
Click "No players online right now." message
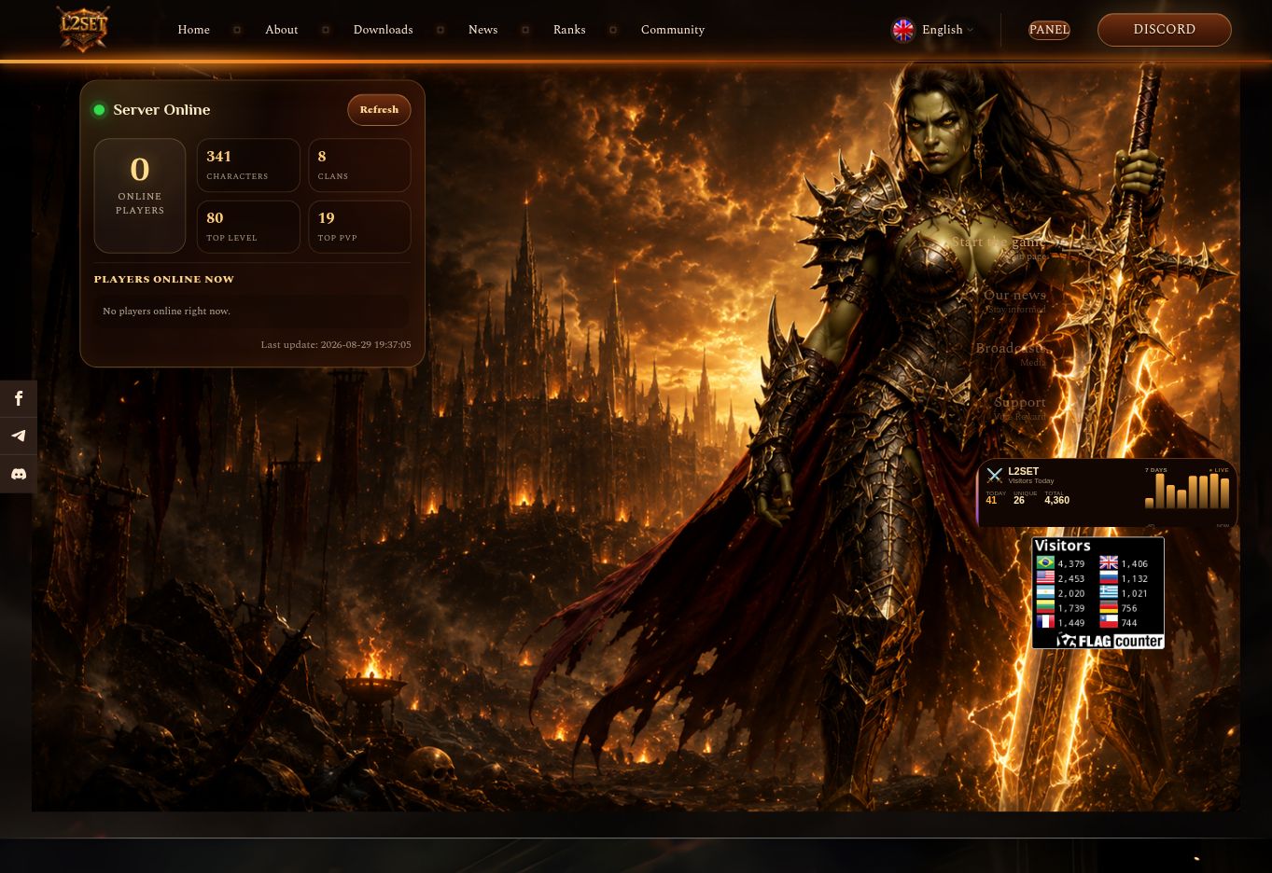tap(166, 312)
